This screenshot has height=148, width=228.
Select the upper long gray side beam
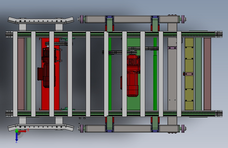pos(132,19)
